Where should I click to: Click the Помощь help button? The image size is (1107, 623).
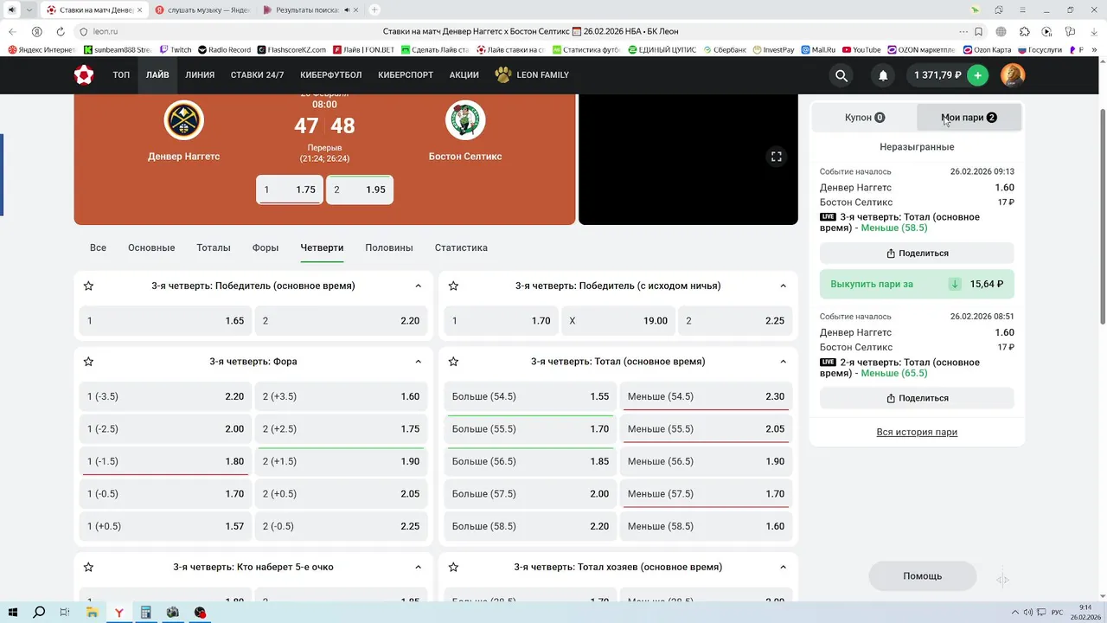[923, 576]
